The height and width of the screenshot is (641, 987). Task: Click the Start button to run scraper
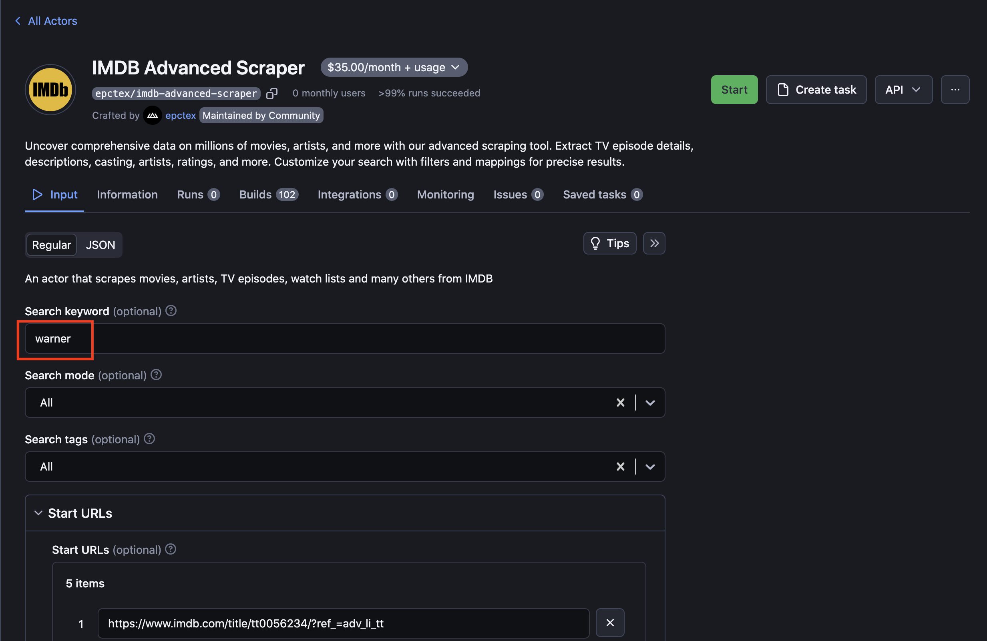[x=734, y=89]
